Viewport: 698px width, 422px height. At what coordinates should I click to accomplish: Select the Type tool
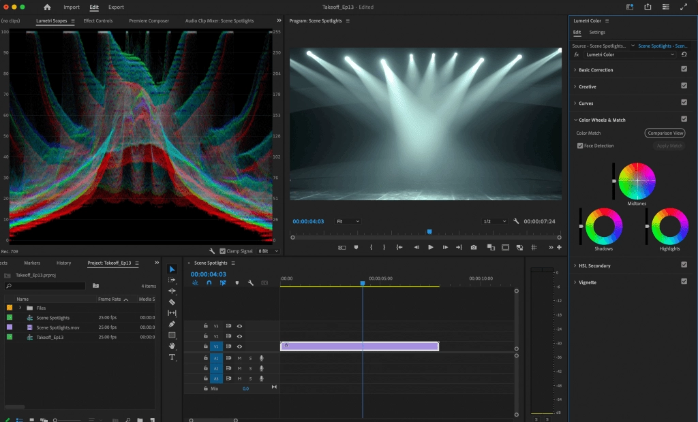[172, 357]
